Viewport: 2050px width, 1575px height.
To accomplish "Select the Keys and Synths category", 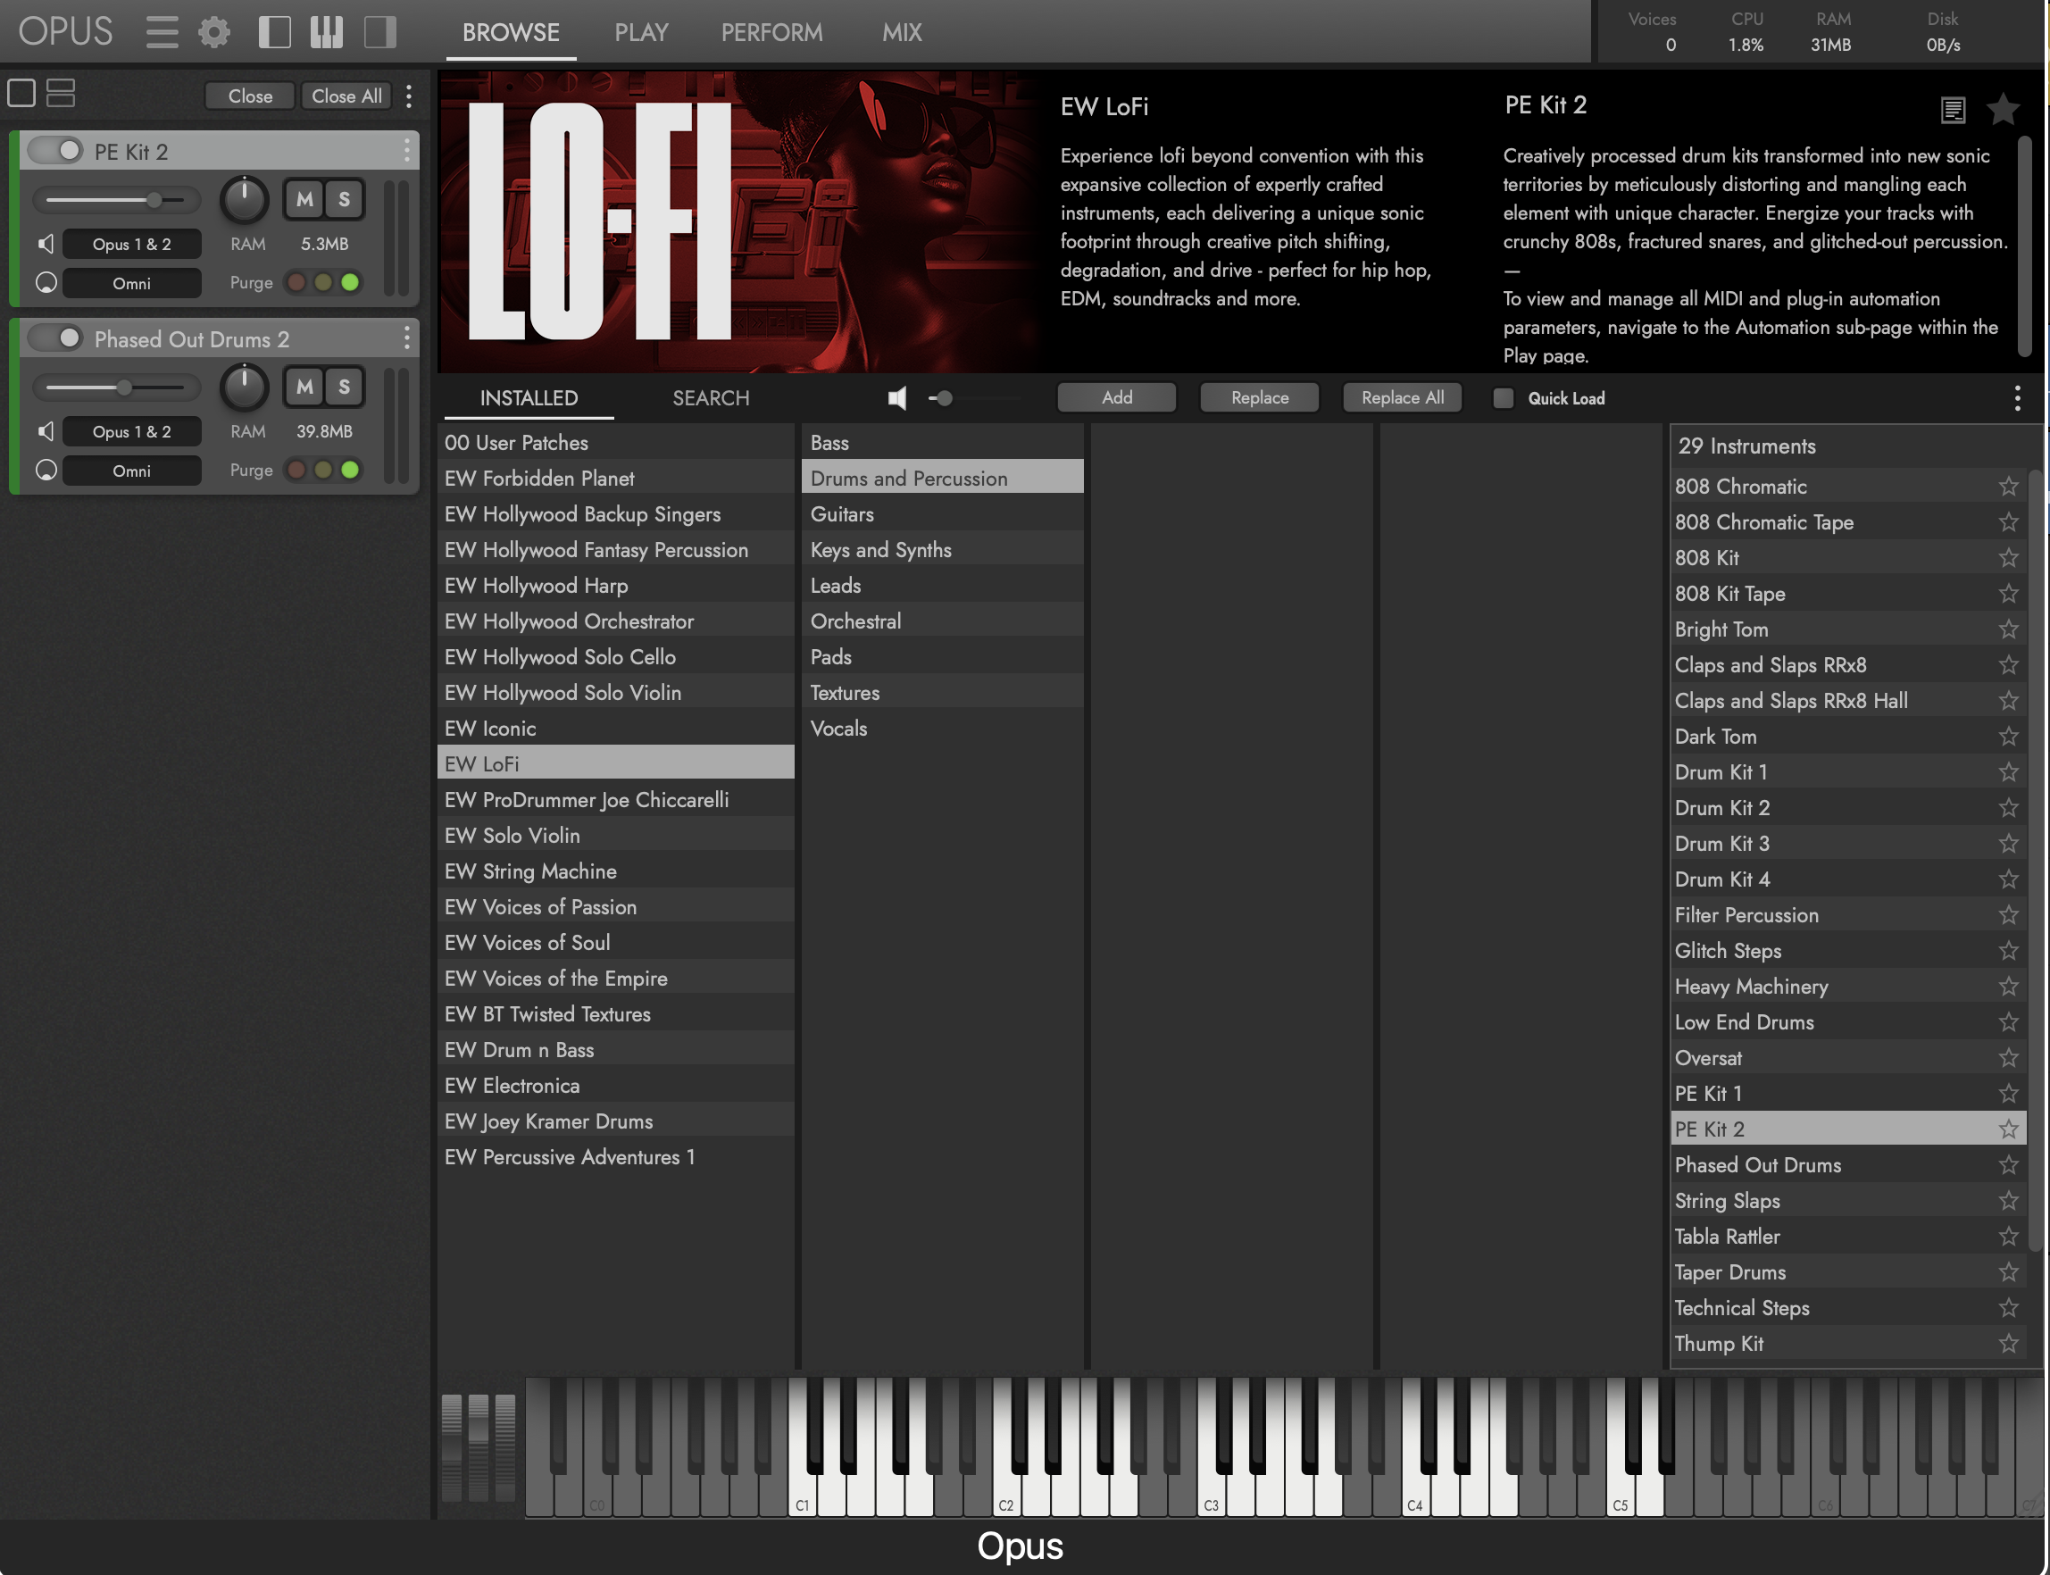I will [x=942, y=549].
